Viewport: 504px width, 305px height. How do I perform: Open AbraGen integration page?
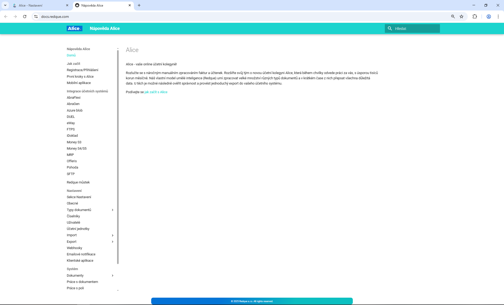point(73,104)
